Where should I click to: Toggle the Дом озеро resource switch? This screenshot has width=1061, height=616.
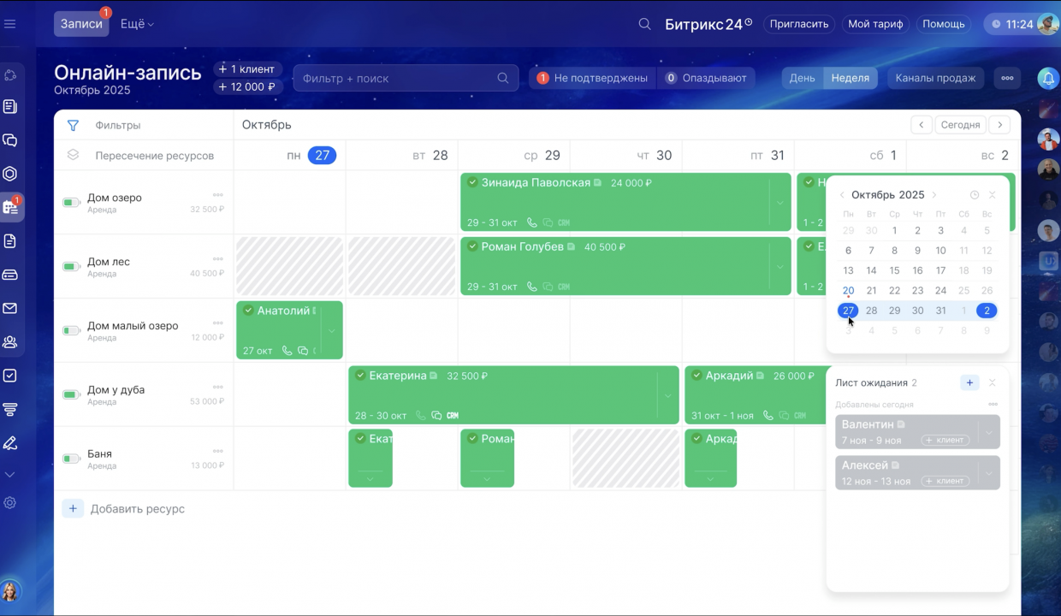click(x=71, y=203)
